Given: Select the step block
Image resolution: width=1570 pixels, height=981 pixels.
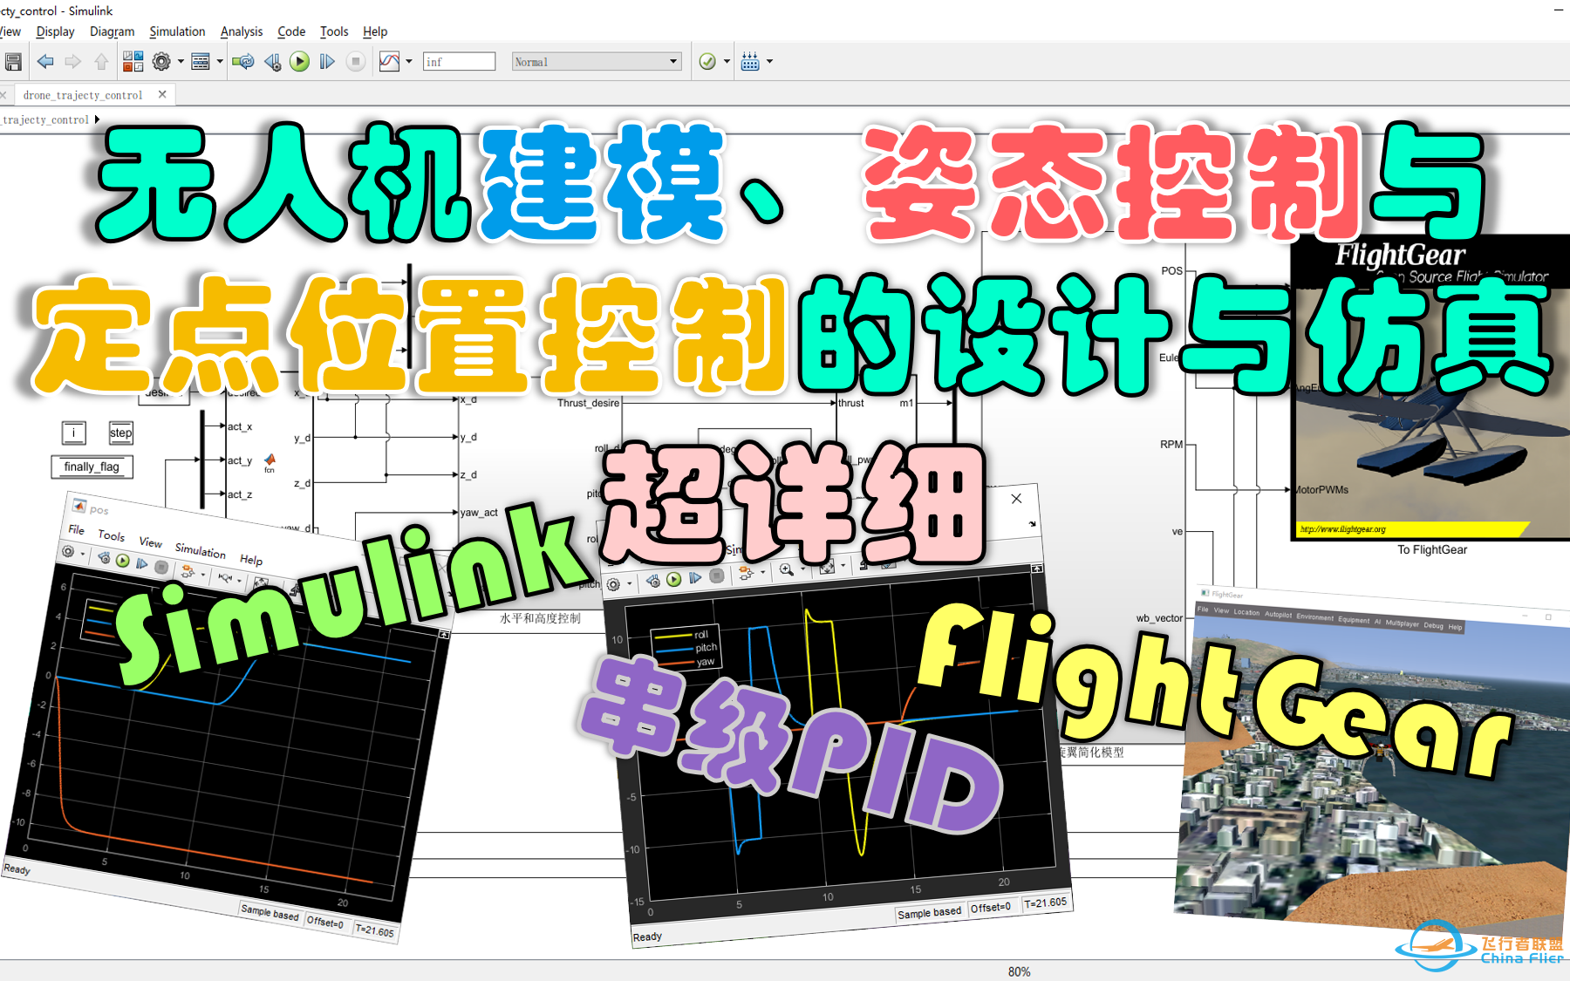Looking at the screenshot, I should click(121, 433).
